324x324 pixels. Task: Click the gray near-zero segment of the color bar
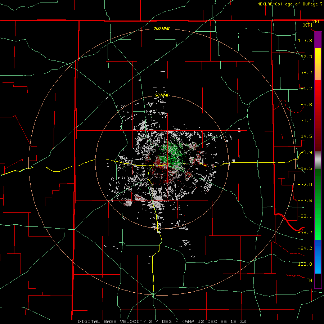click(318, 160)
